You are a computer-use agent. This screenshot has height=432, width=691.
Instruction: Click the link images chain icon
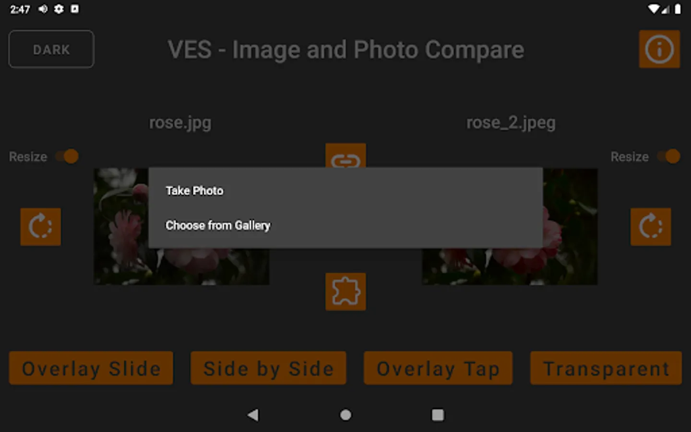[345, 156]
